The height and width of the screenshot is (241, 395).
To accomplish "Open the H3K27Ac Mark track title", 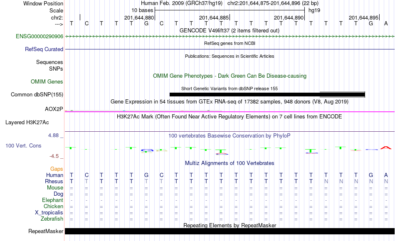I will [230, 117].
